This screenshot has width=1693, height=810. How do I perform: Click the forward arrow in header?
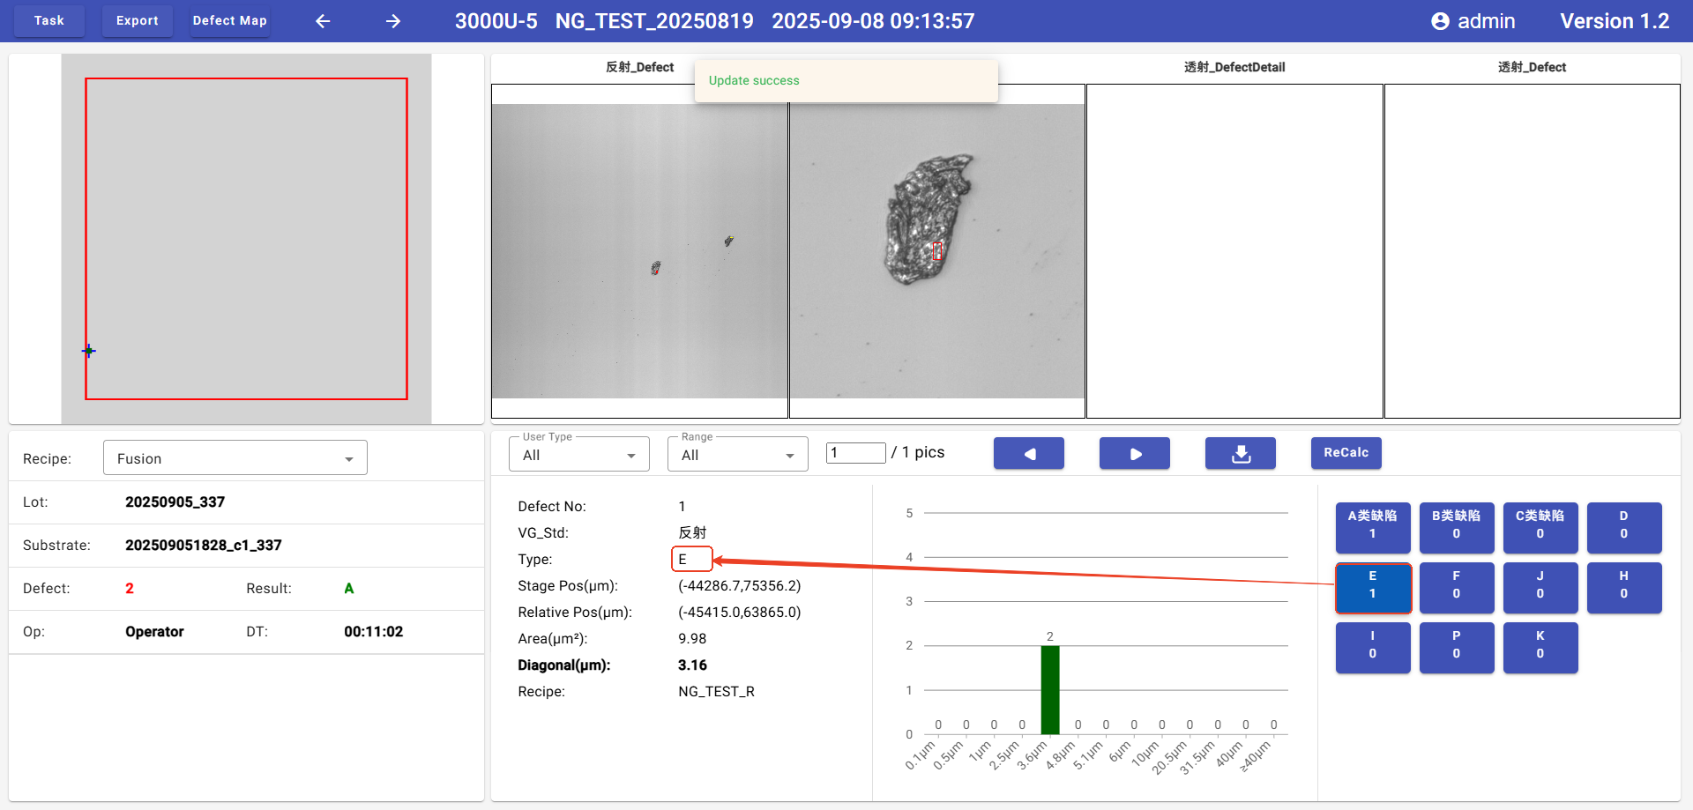pos(393,21)
